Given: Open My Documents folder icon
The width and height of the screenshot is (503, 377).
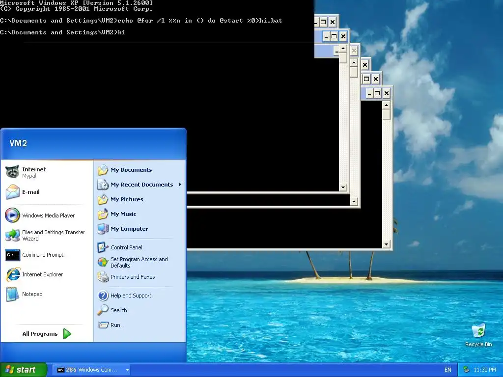Looking at the screenshot, I should (x=103, y=169).
